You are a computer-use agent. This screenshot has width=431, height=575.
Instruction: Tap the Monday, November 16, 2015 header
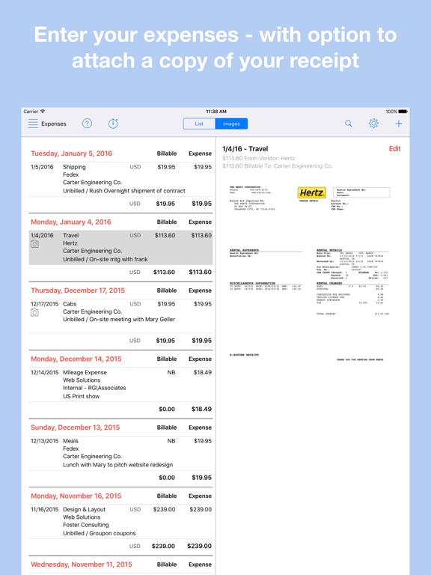click(x=76, y=496)
